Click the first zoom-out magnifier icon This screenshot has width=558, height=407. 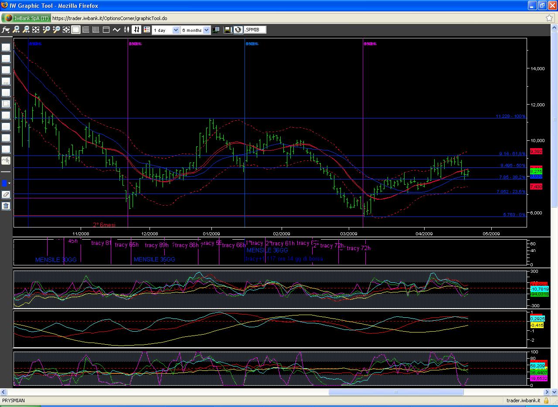[x=26, y=30]
